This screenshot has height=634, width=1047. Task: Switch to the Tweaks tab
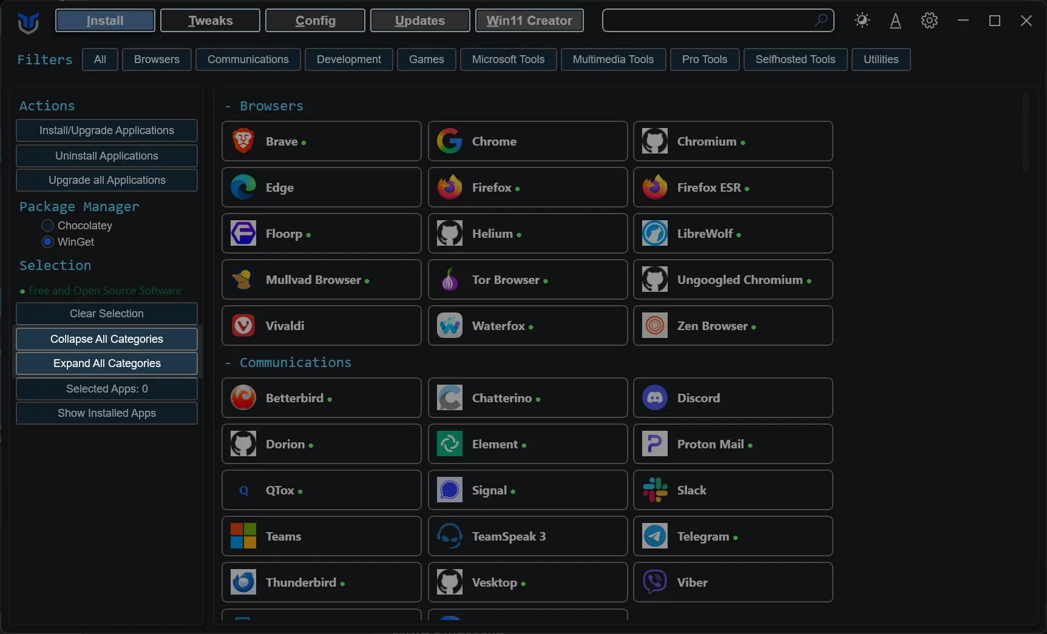click(210, 20)
